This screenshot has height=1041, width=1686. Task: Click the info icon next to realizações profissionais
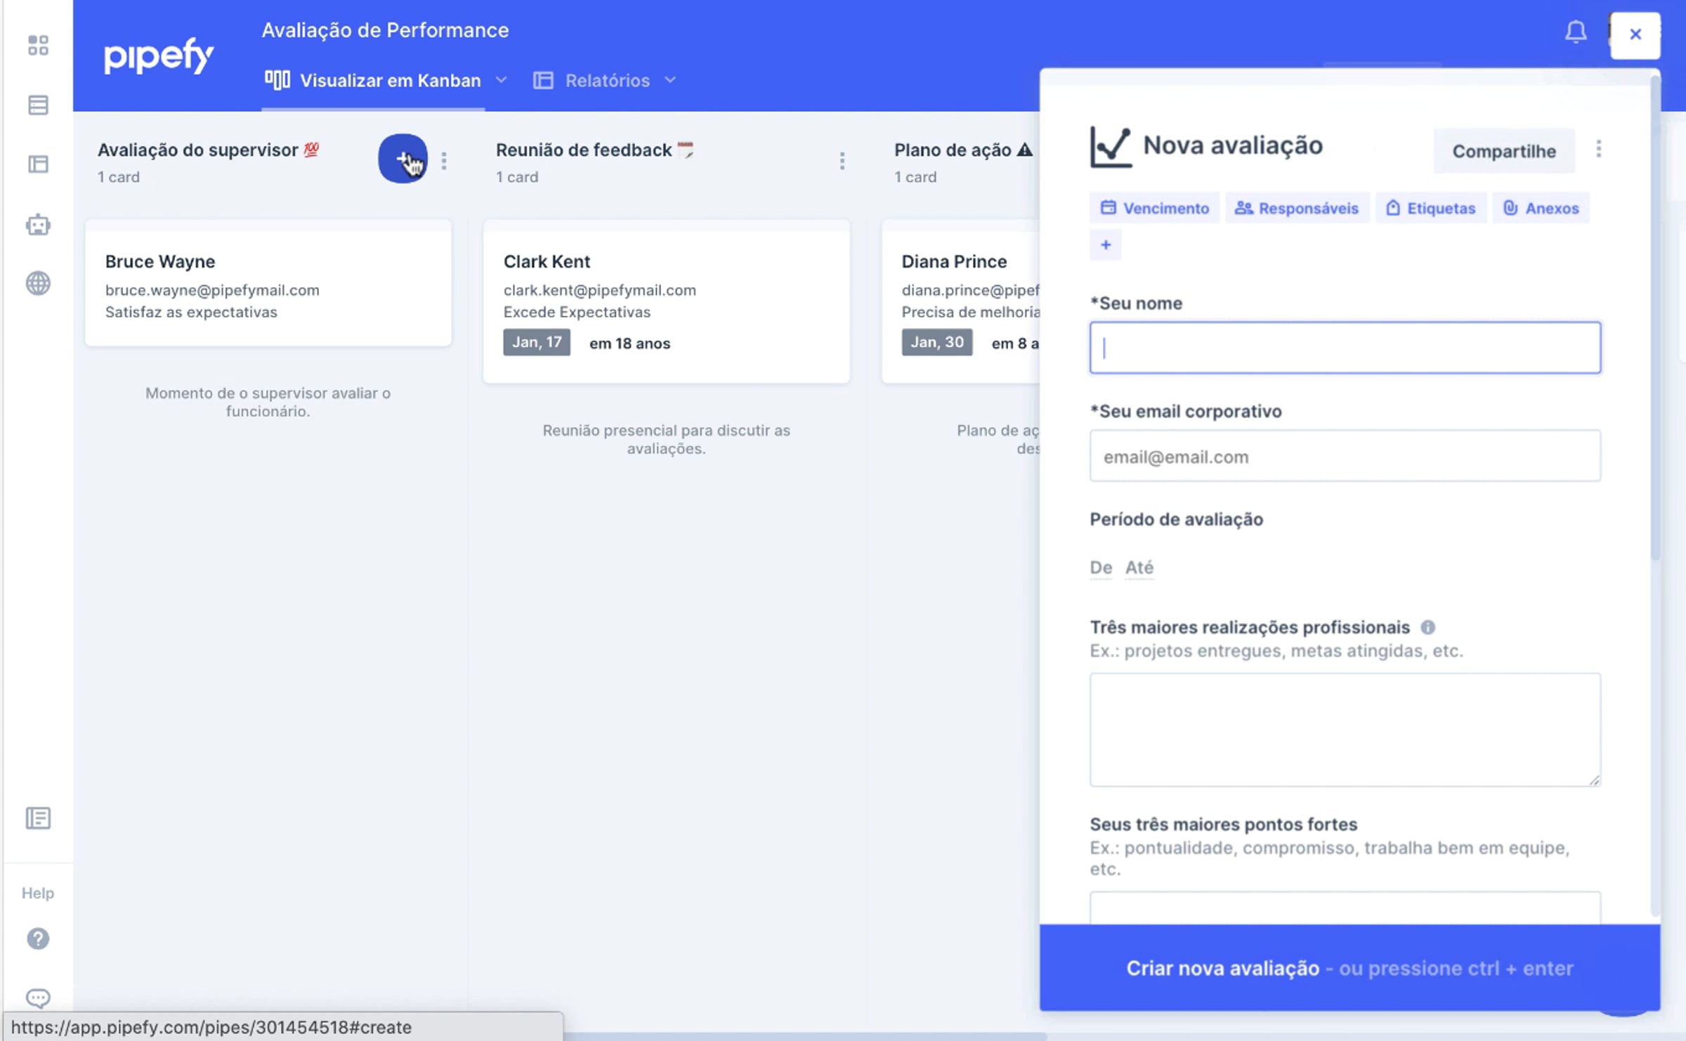[1427, 627]
